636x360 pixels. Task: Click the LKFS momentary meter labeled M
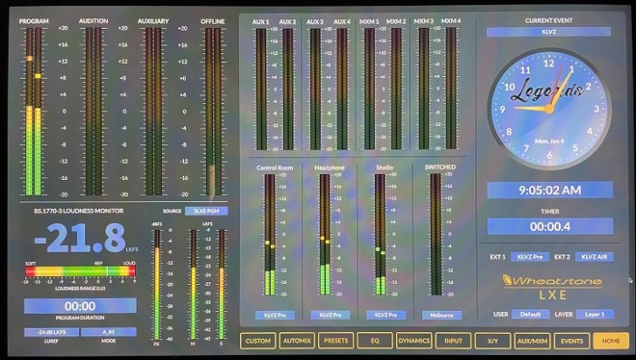tap(194, 285)
